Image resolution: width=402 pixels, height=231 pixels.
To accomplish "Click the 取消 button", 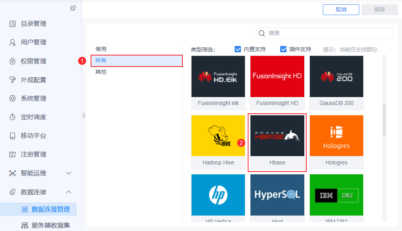I will (x=341, y=10).
